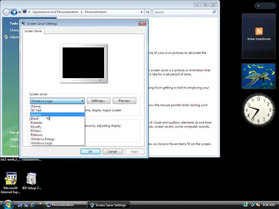The image size is (279, 209).
Task: Click the disabled Apply button
Action: tap(135, 151)
